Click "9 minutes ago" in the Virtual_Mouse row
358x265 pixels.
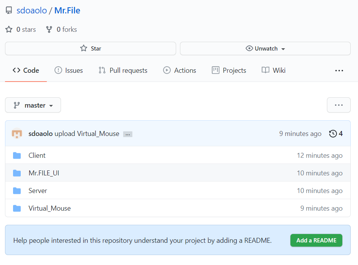(321, 208)
